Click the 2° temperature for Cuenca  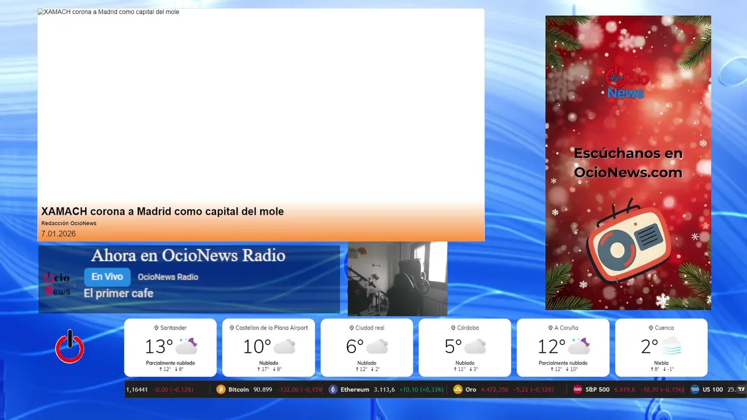tap(650, 346)
